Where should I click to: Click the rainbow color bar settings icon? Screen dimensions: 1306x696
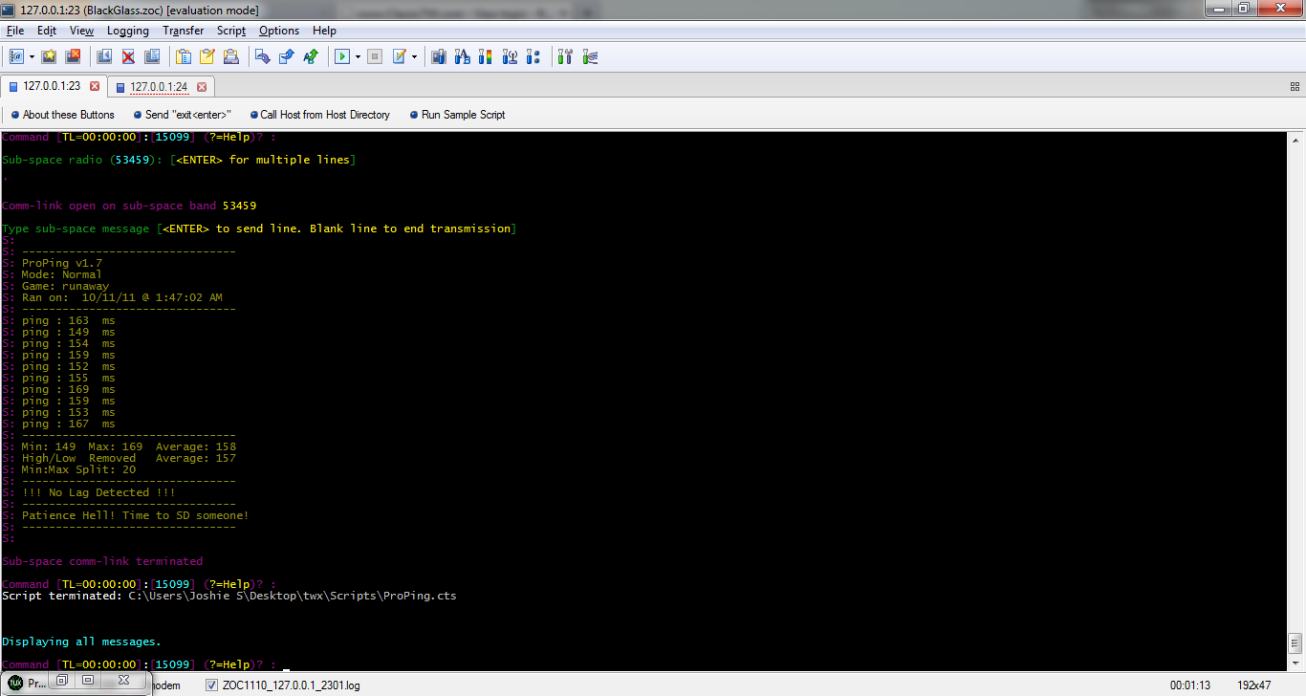486,56
